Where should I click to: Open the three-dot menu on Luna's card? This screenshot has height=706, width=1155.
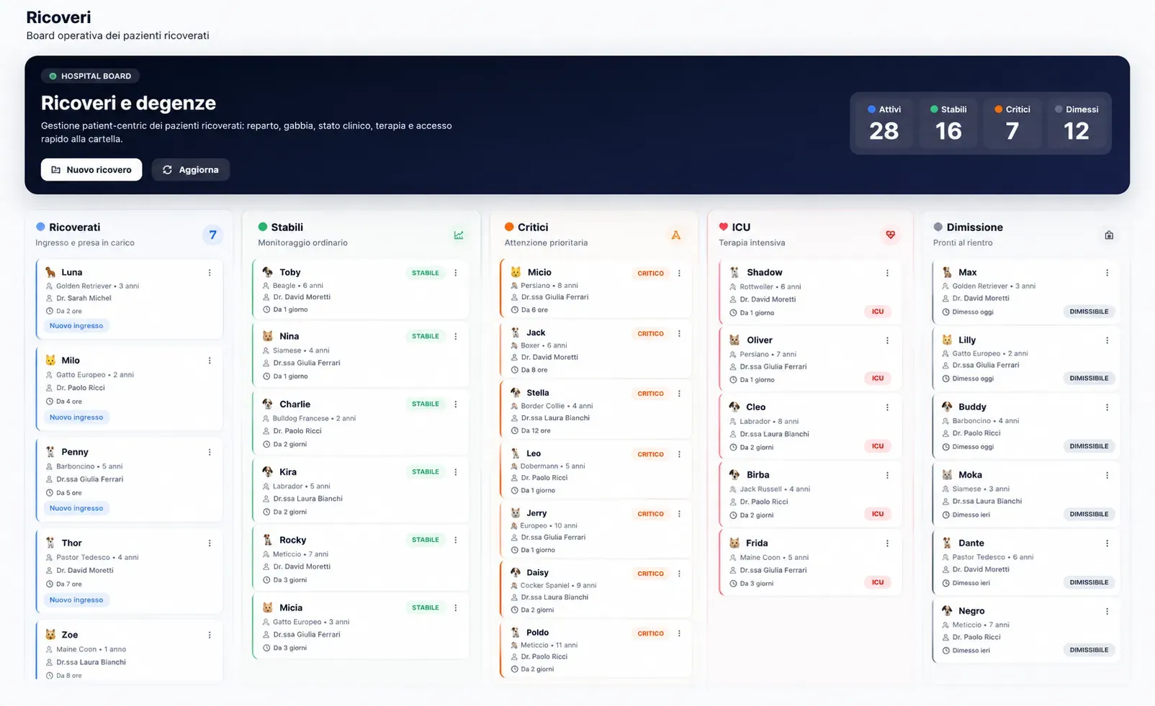tap(210, 273)
